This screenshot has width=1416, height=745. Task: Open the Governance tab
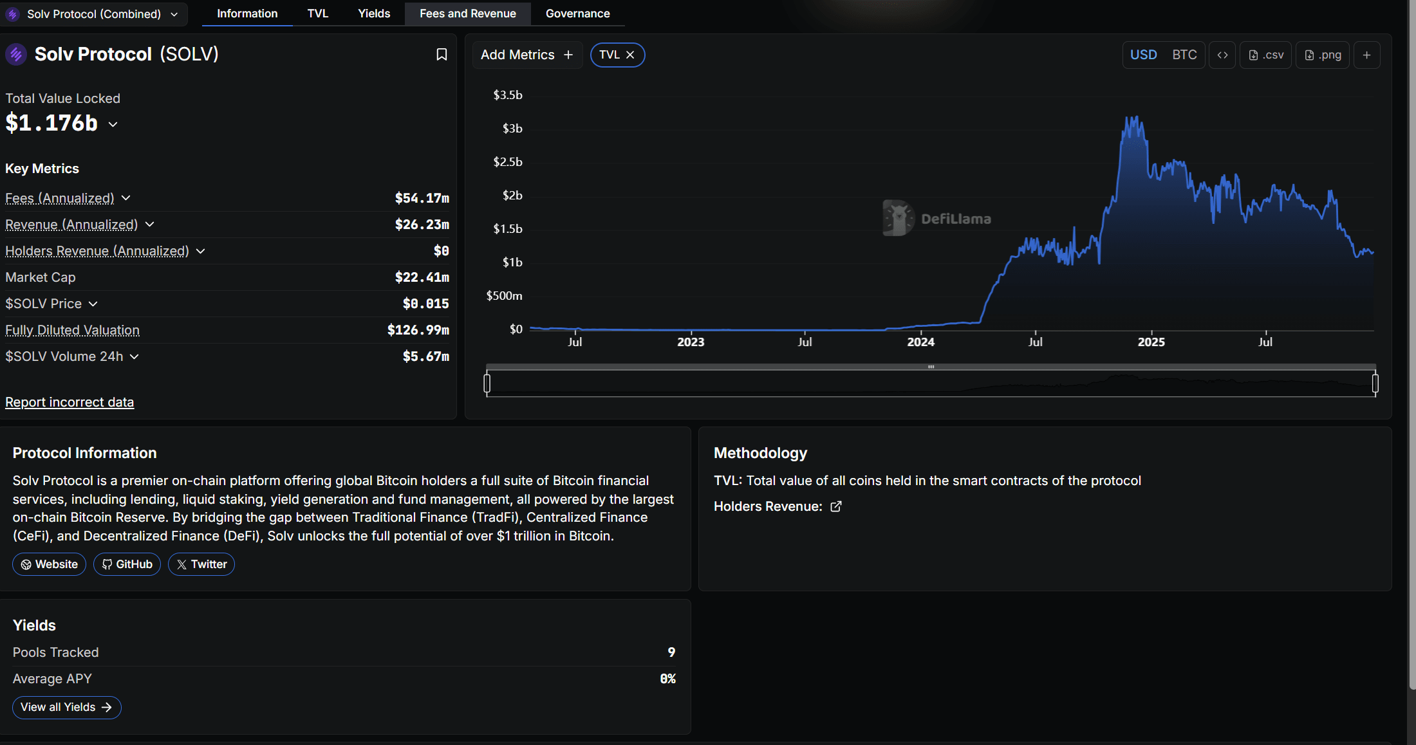(x=577, y=14)
